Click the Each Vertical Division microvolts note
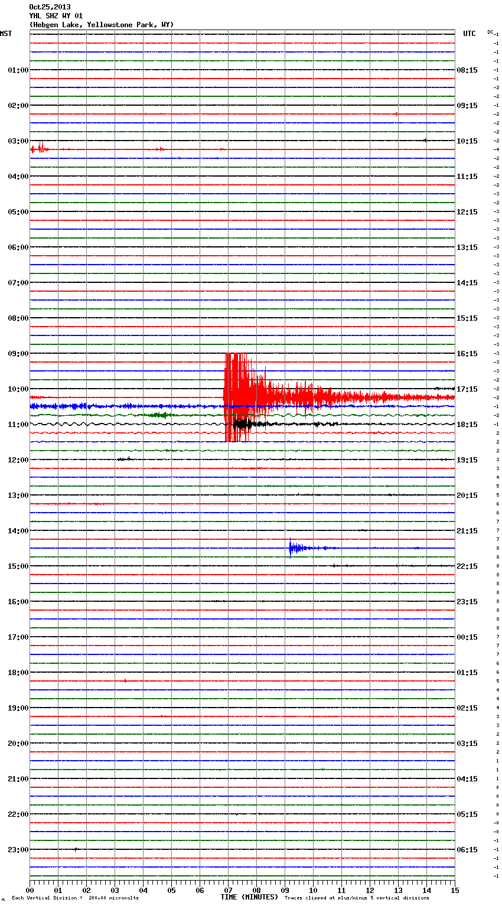 click(75, 898)
